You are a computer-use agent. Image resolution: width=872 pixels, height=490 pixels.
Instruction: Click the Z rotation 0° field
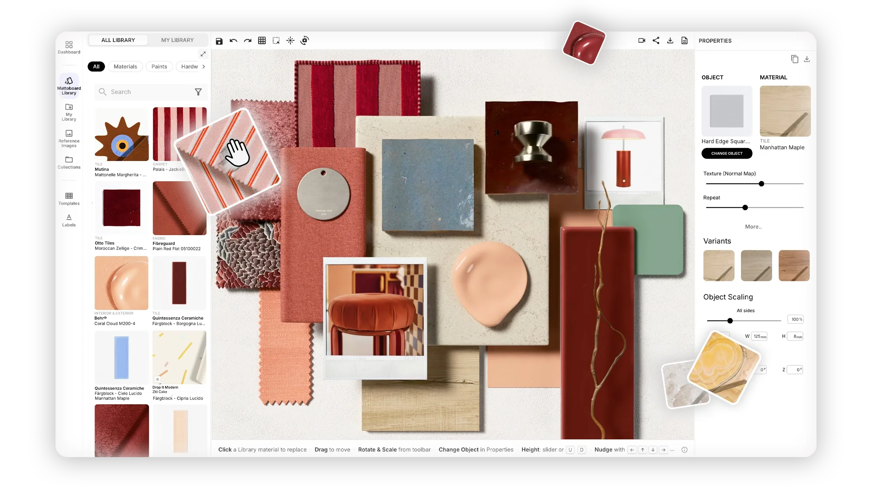pyautogui.click(x=795, y=370)
